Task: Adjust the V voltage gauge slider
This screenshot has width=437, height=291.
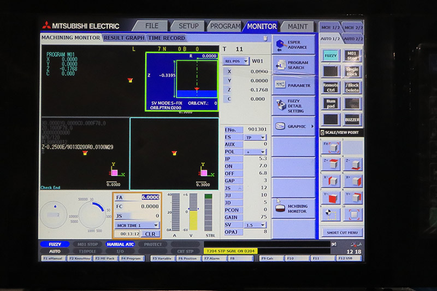Action: tap(193, 212)
